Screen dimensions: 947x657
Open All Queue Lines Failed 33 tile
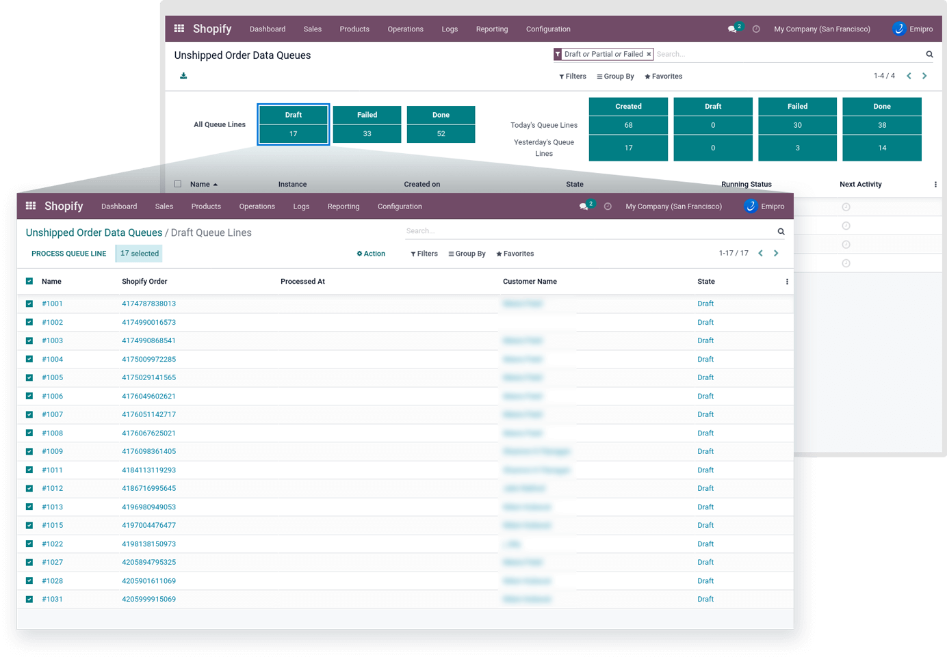(367, 124)
